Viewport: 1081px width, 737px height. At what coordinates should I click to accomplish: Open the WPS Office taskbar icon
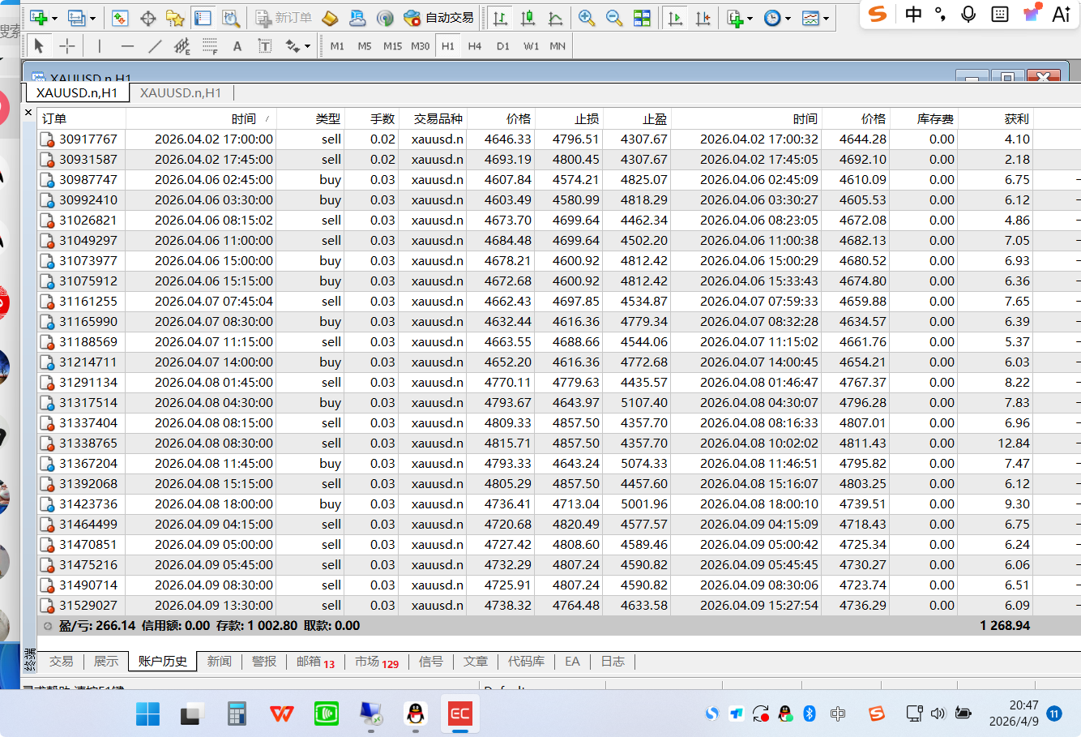click(281, 713)
